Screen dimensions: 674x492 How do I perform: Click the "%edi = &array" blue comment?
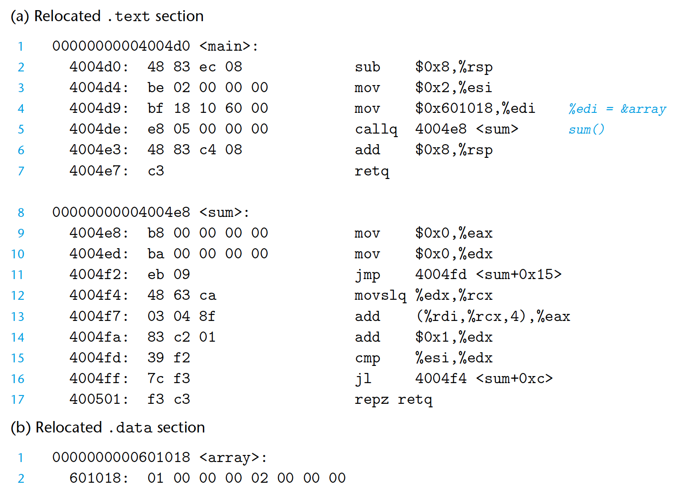617,109
